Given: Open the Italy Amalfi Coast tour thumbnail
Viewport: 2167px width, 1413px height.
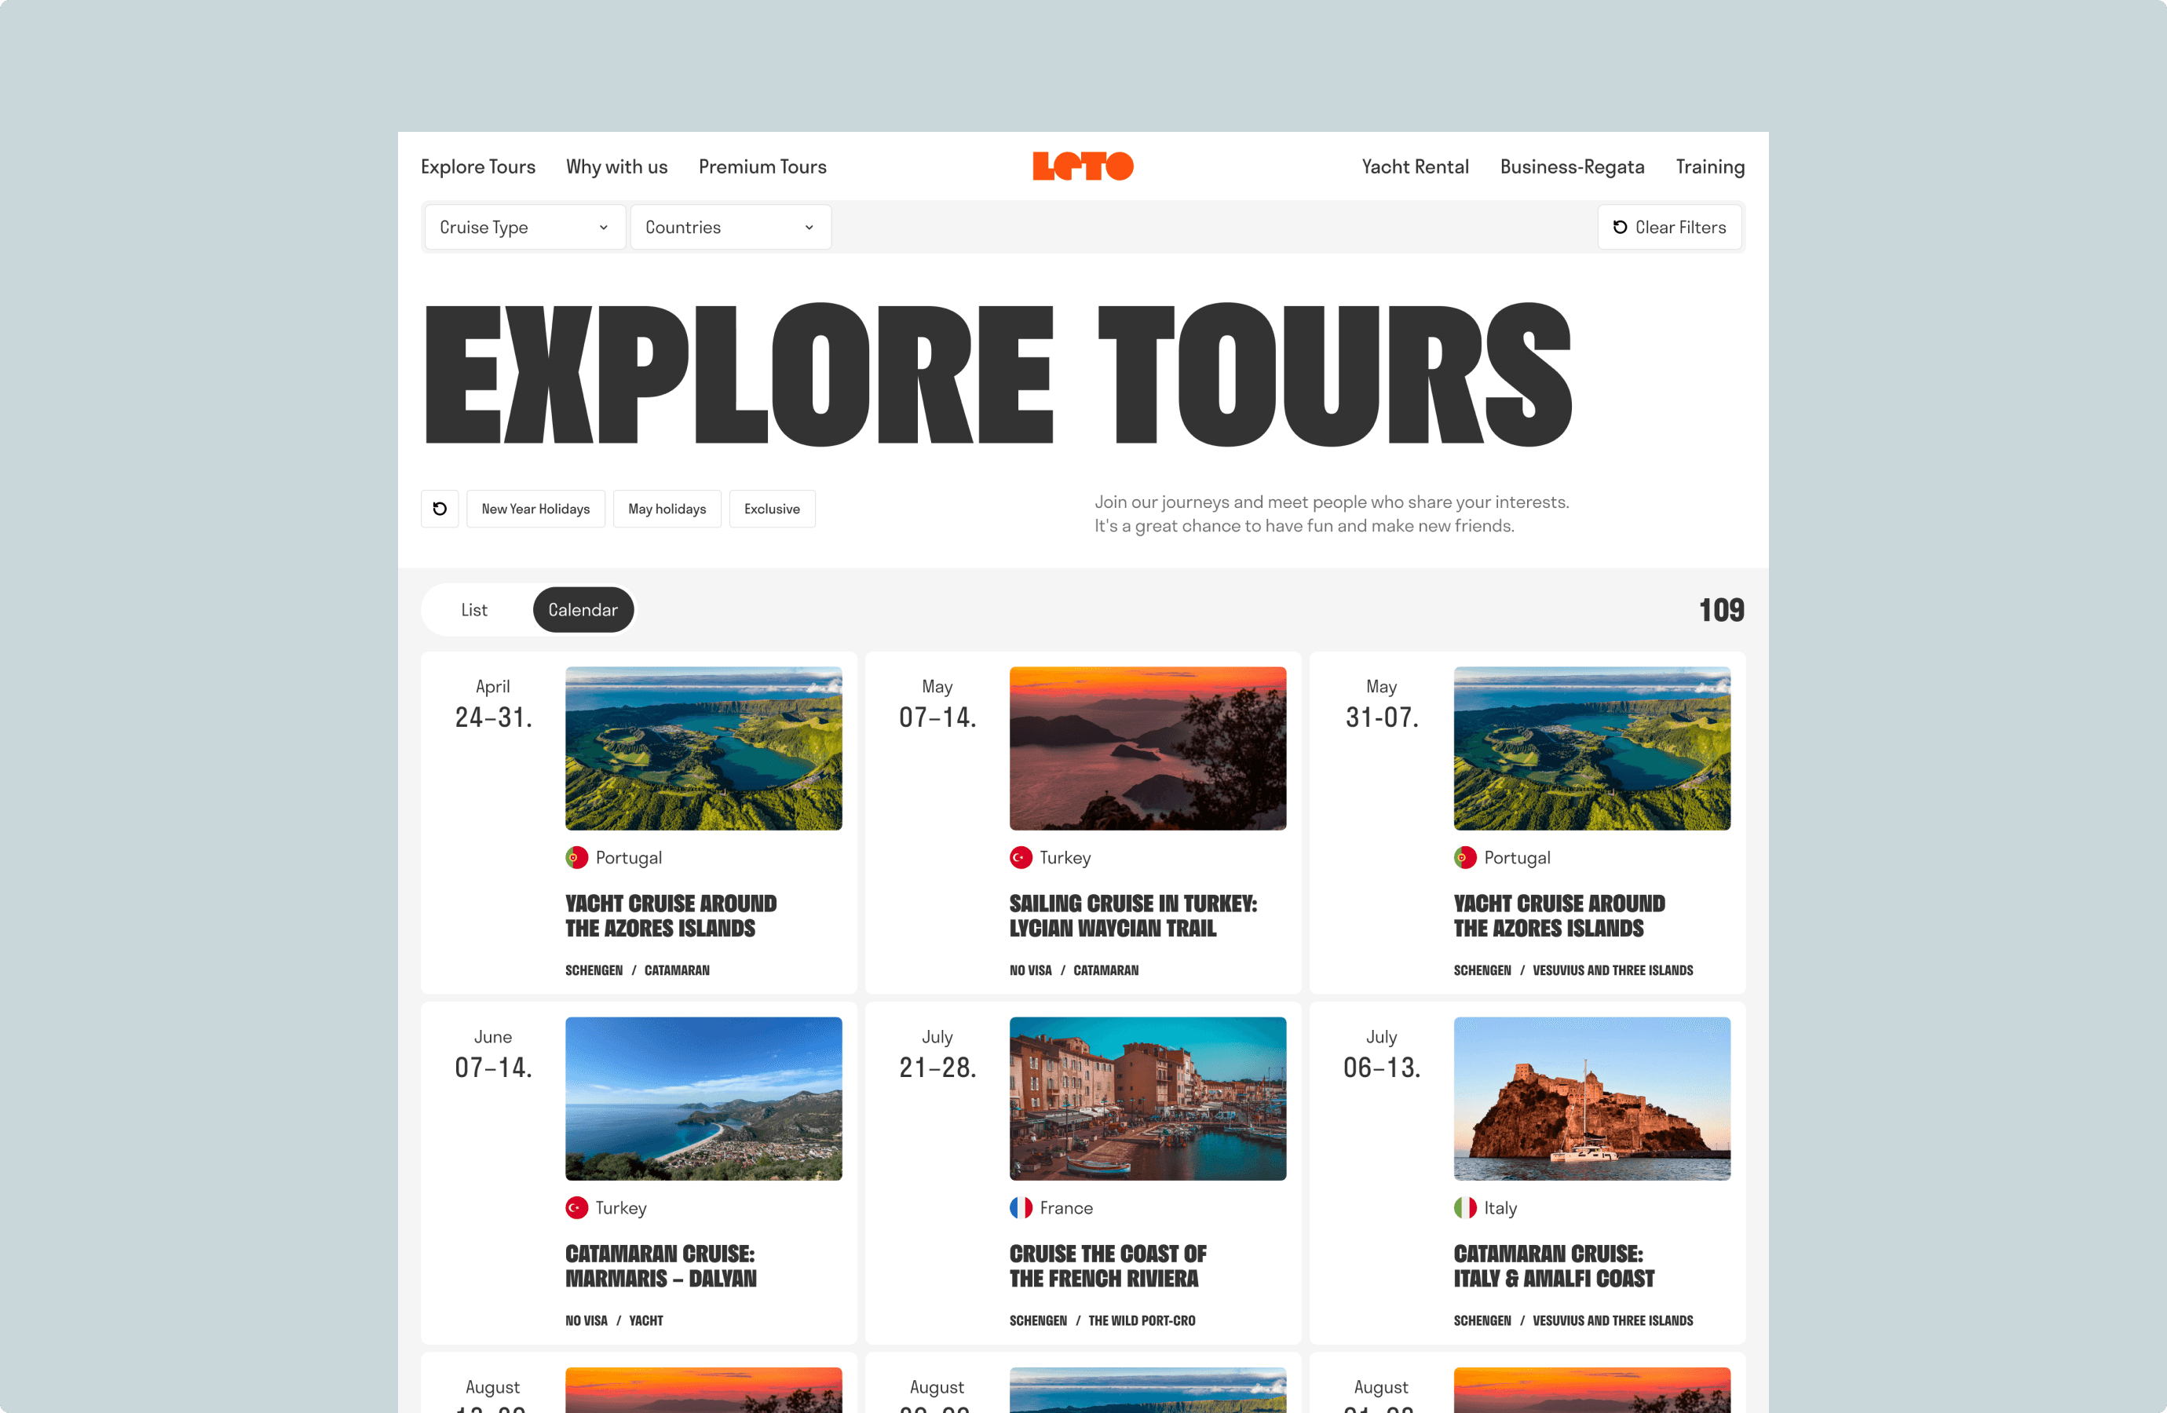Looking at the screenshot, I should pyautogui.click(x=1591, y=1098).
